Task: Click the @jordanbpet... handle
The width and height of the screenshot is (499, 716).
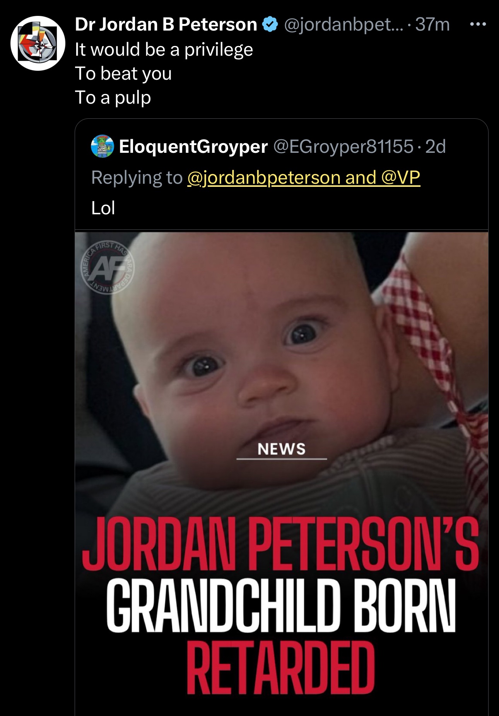Action: [x=343, y=25]
